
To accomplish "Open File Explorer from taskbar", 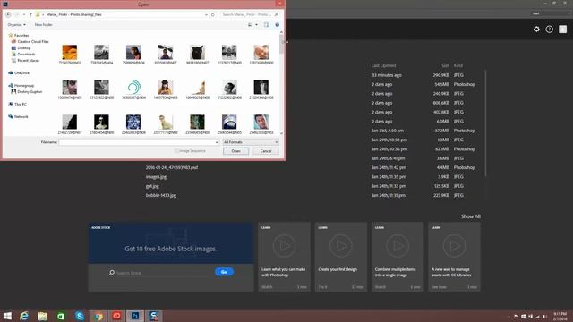I will click(42, 316).
